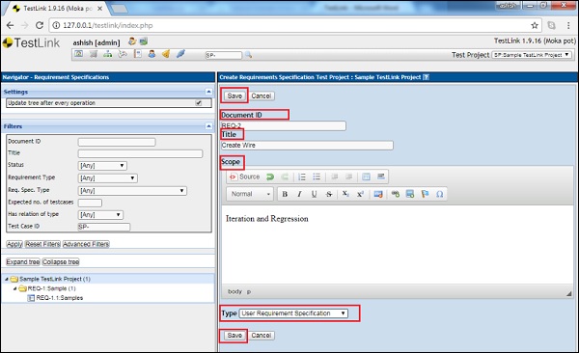The image size is (579, 353).
Task: Click the Increase indent icon
Action: click(348, 176)
